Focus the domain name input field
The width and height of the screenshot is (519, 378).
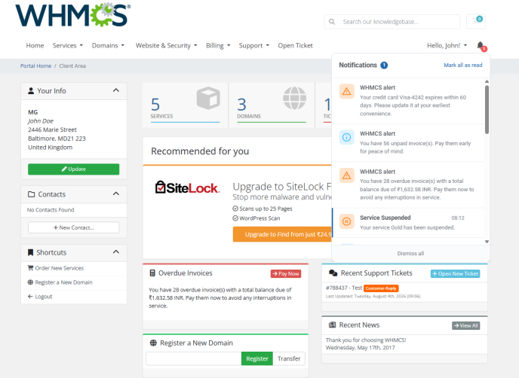(x=194, y=358)
